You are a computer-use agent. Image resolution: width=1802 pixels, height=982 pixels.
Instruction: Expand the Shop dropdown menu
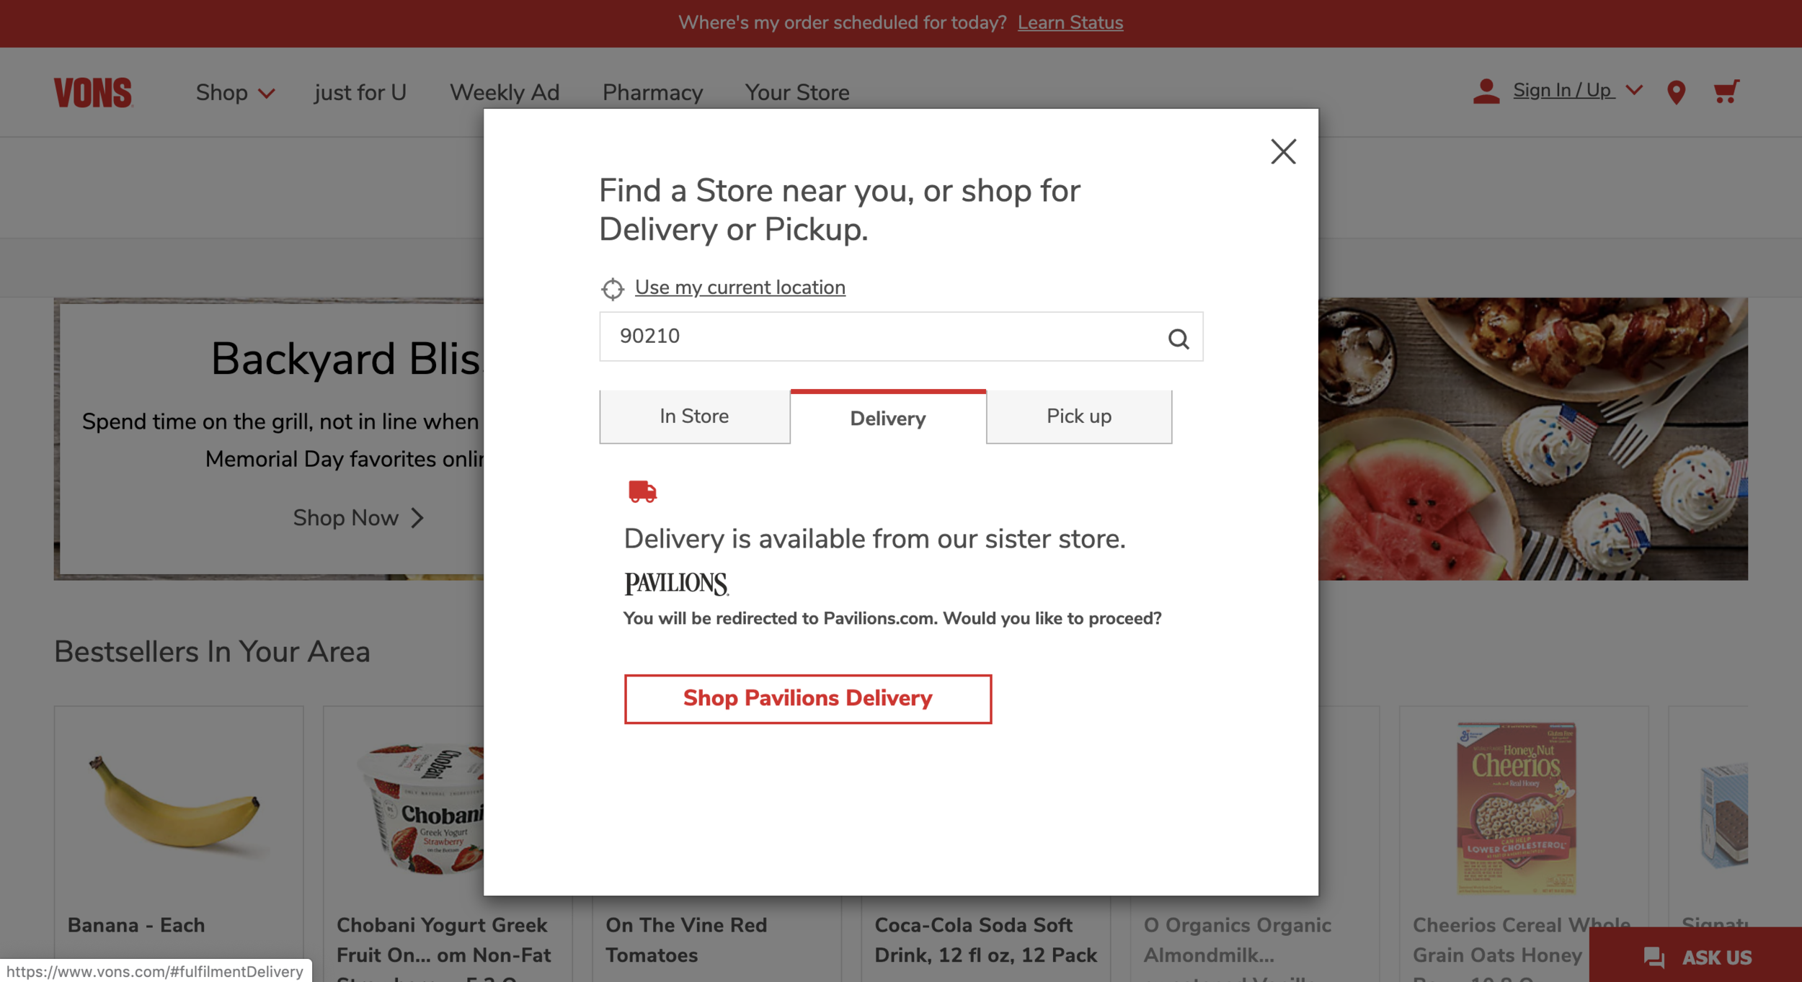(235, 93)
